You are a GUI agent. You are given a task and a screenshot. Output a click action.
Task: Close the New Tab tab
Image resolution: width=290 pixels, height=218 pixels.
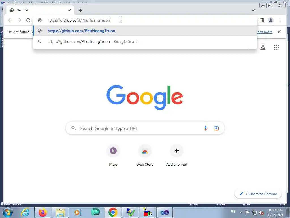[x=70, y=10]
